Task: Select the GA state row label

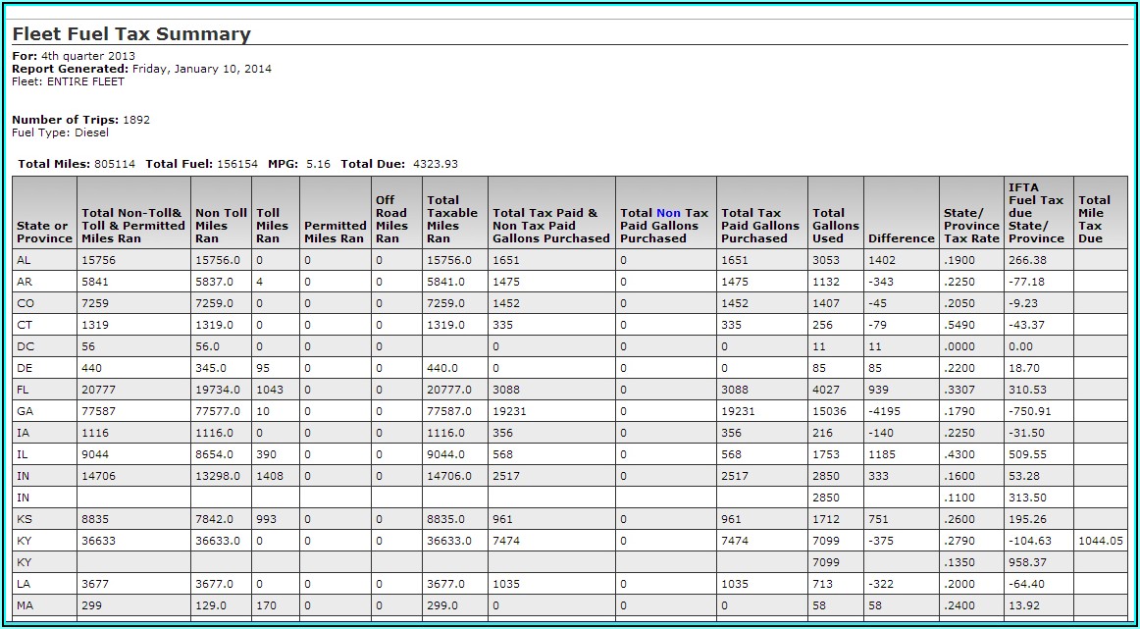Action: coord(26,411)
